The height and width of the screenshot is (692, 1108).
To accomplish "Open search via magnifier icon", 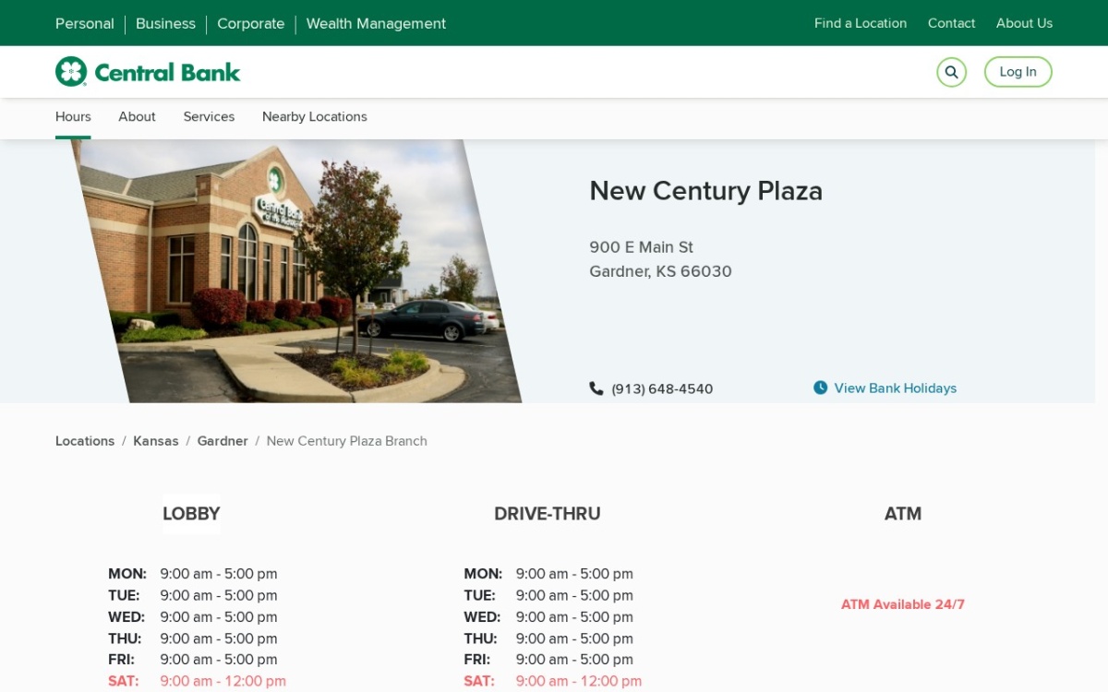I will 951,72.
